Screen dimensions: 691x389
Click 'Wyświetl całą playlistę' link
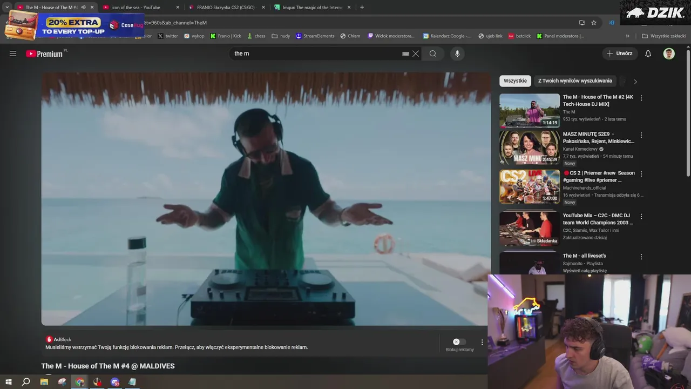[x=585, y=271]
